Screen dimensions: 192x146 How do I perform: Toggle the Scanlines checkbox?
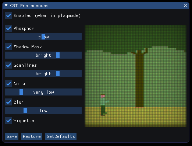point(8,65)
